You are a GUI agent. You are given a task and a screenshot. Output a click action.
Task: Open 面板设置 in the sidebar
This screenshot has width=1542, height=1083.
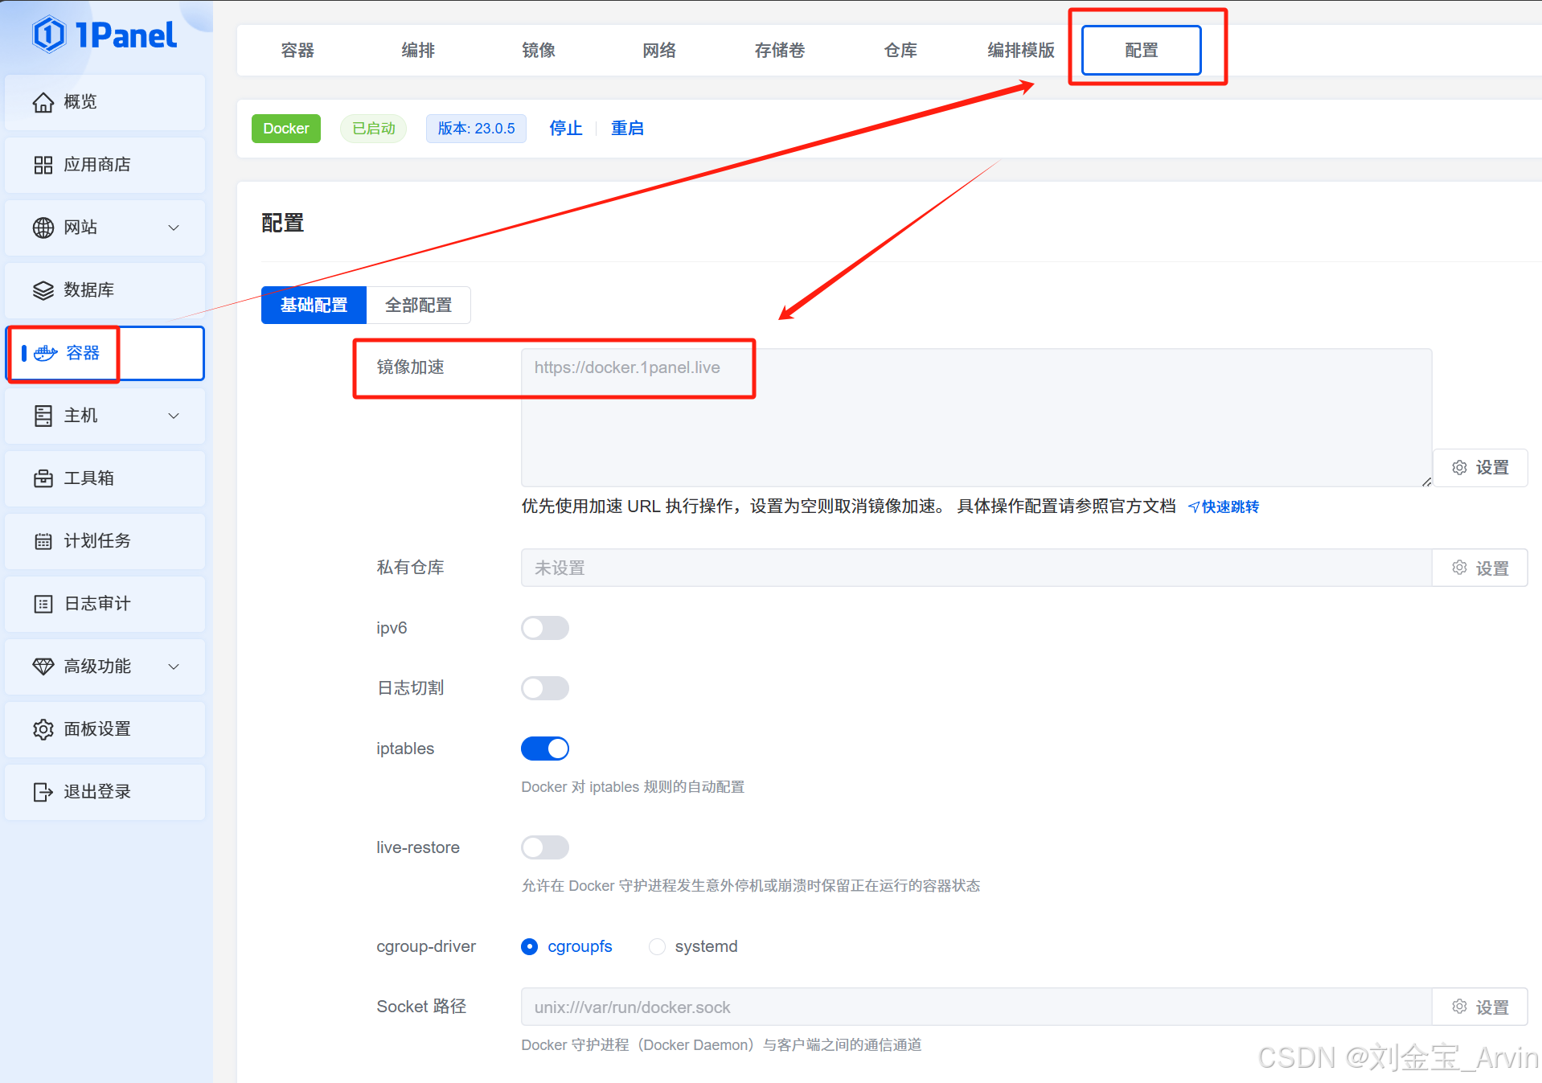pos(105,729)
